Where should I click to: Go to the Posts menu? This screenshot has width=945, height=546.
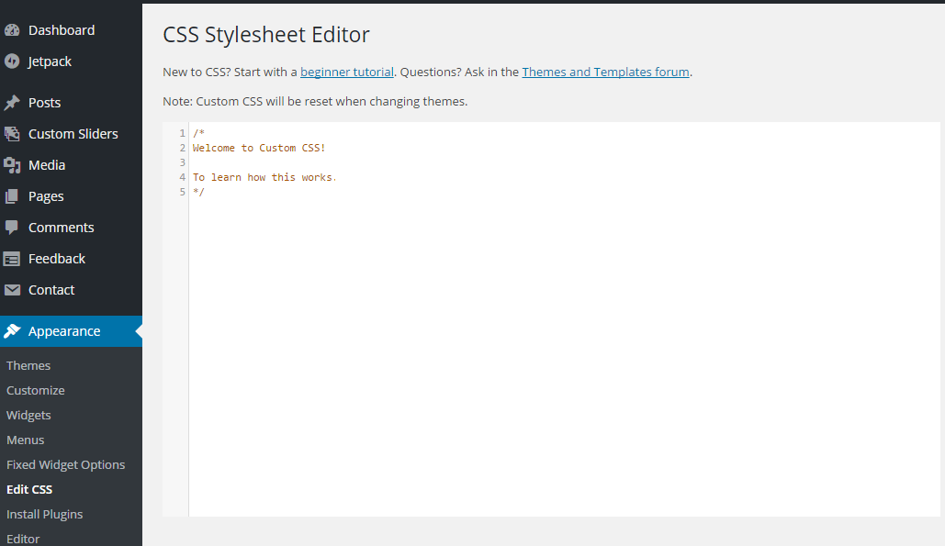coord(45,103)
